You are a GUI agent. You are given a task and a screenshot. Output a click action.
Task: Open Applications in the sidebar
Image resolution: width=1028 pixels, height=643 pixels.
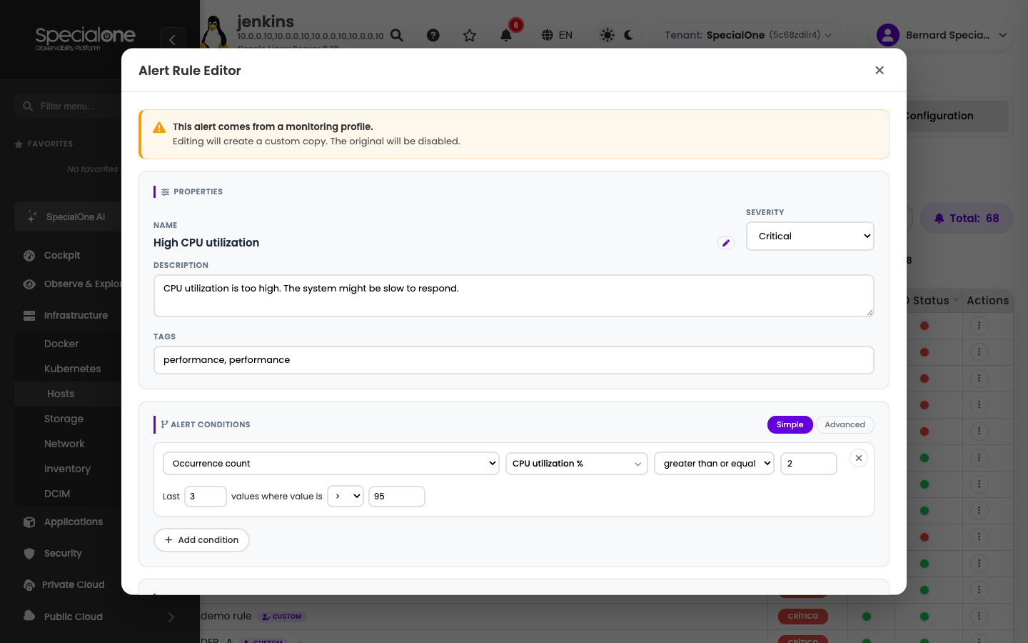tap(73, 522)
